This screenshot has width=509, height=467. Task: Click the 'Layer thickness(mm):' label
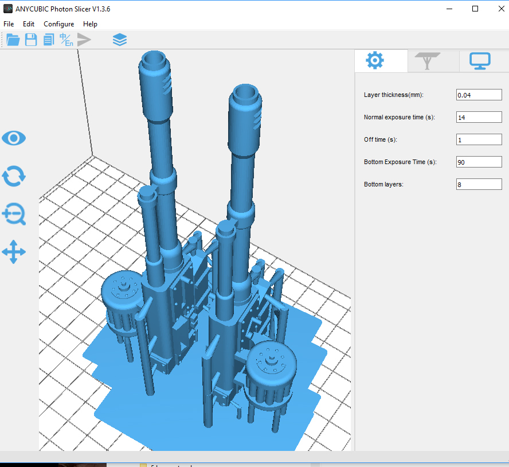393,95
